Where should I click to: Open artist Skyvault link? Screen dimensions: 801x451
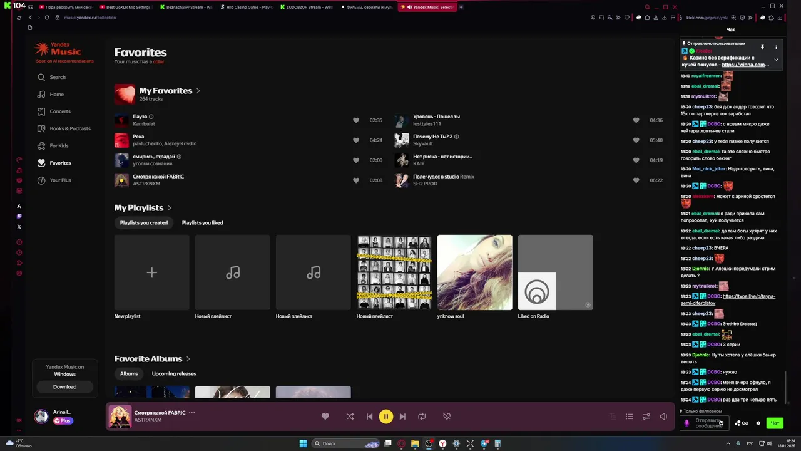click(x=423, y=144)
